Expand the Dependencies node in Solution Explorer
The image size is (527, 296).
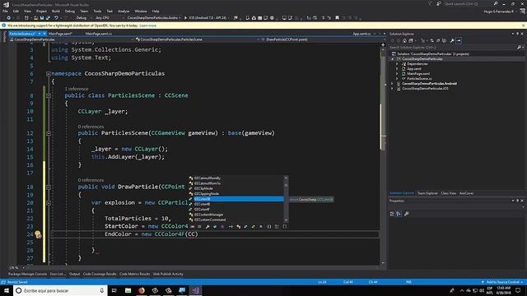[397, 64]
